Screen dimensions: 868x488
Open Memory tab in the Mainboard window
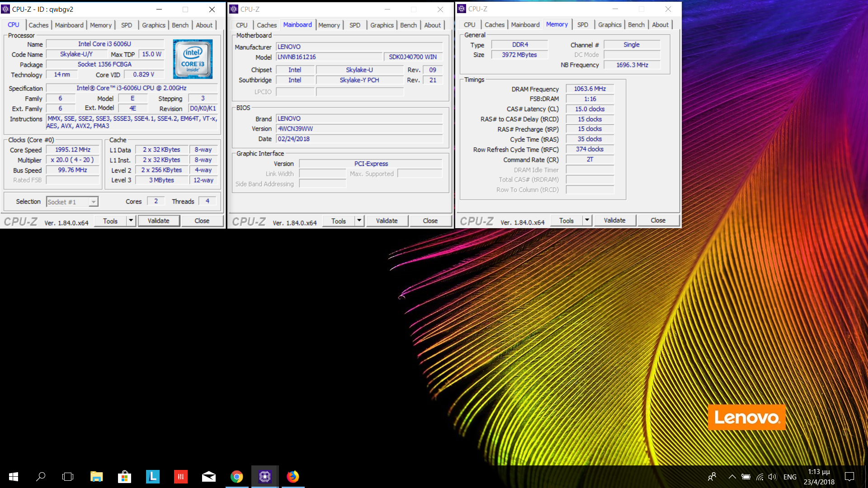[x=329, y=25]
